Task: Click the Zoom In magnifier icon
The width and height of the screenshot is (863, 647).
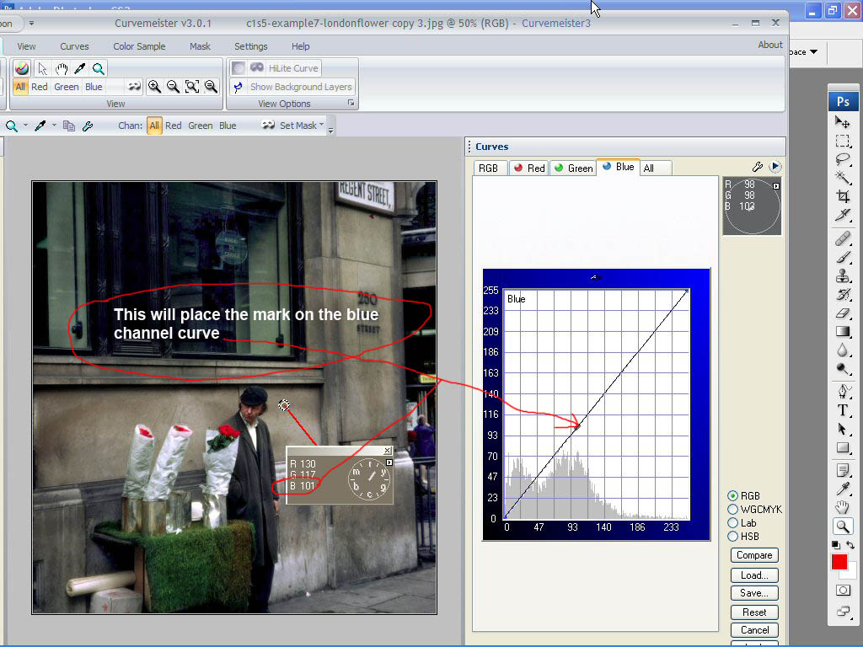Action: click(154, 86)
